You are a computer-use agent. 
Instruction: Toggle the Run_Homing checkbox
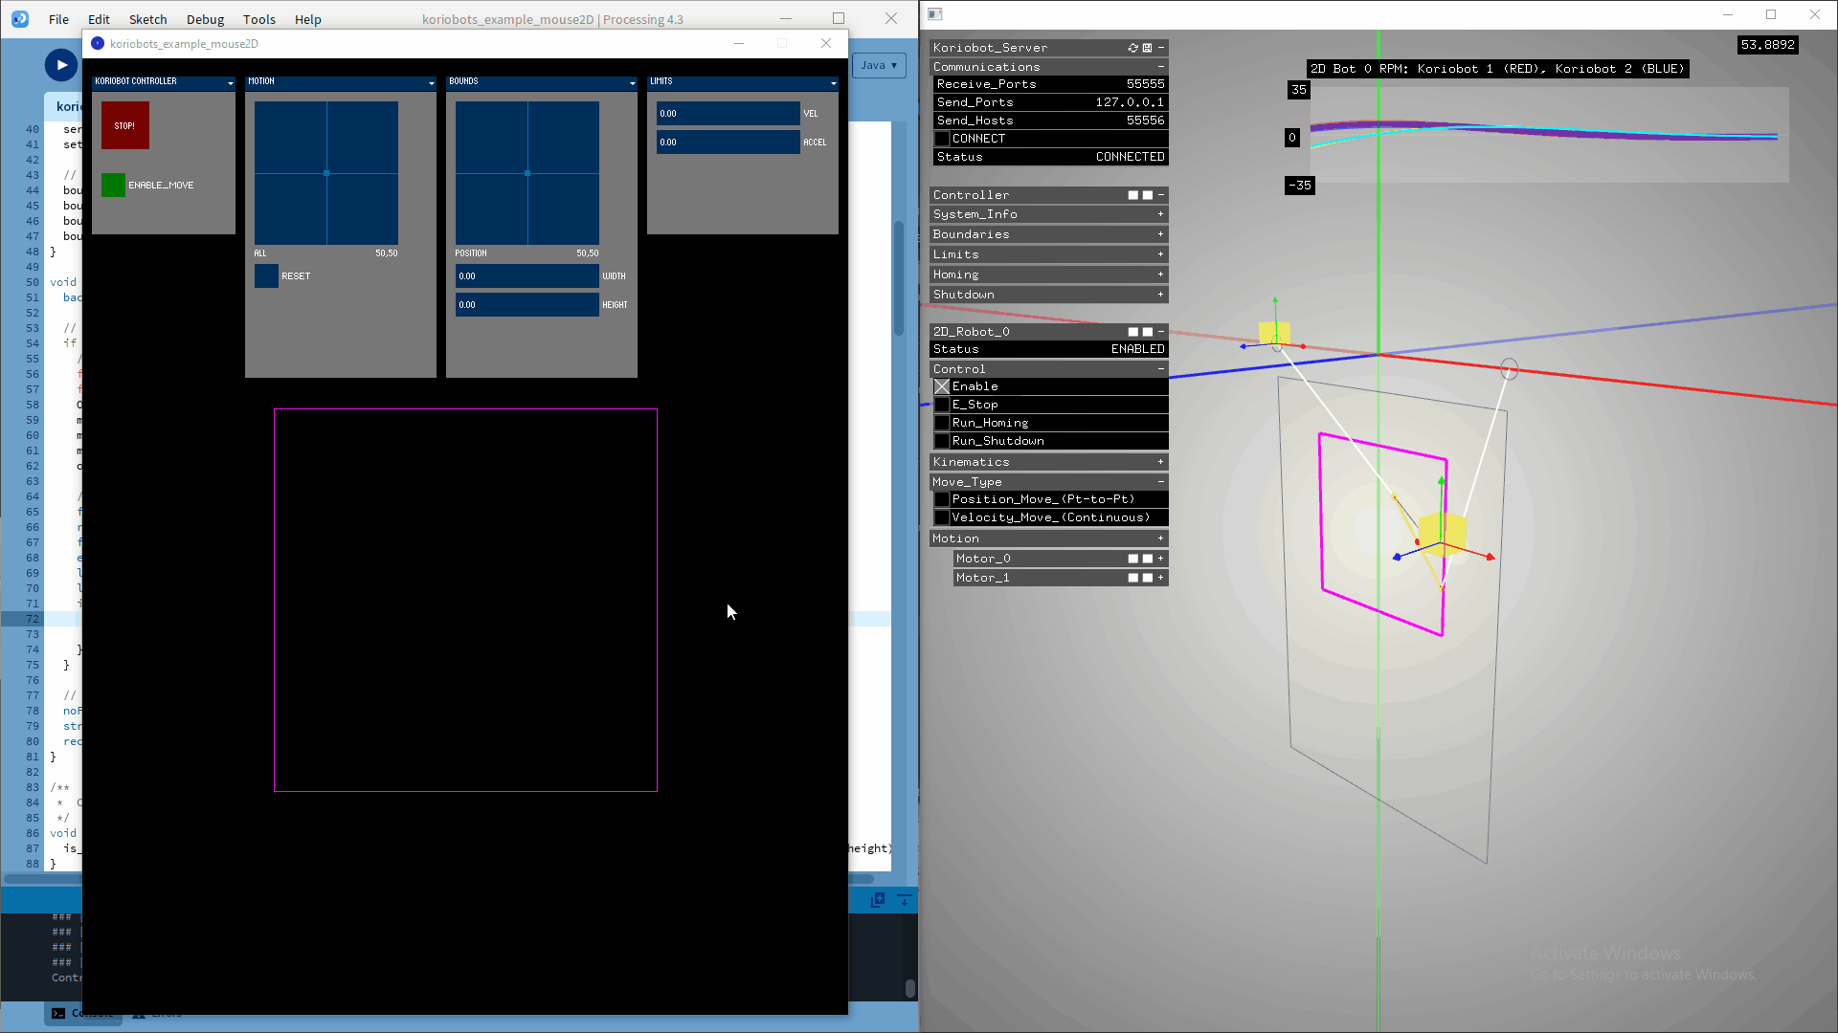[x=942, y=423]
